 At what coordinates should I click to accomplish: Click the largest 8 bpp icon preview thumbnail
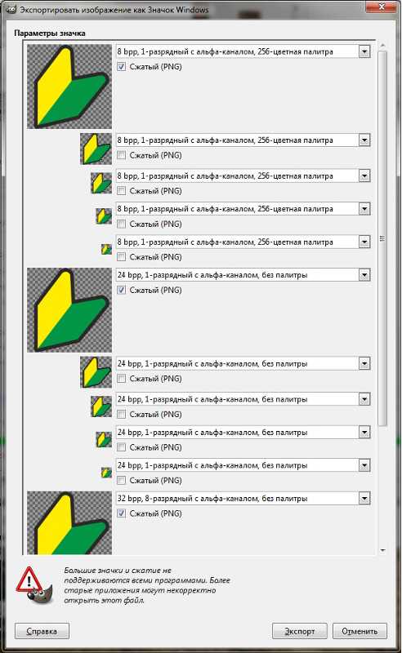pyautogui.click(x=69, y=87)
